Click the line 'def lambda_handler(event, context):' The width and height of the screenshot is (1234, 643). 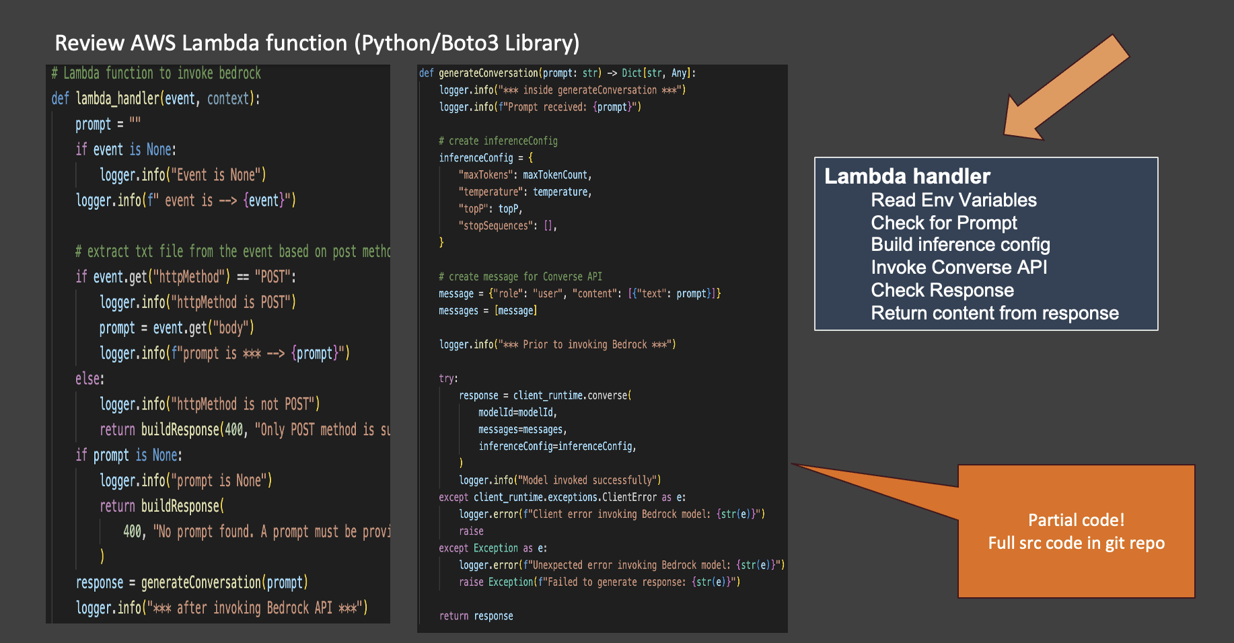point(155,99)
